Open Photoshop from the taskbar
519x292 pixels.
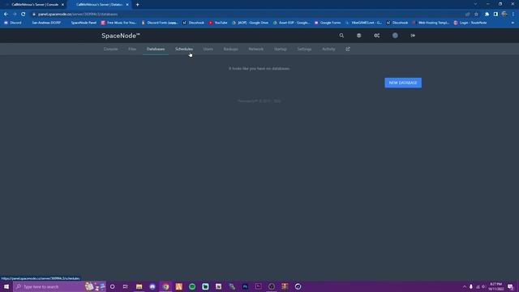[x=245, y=286]
